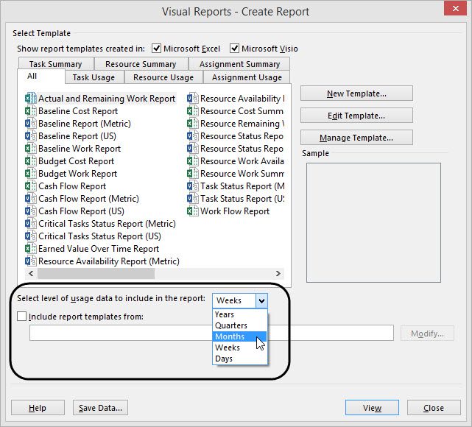Click the Excel icon beside Baseline Work Report
Image resolution: width=472 pixels, height=427 pixels.
tap(31, 149)
